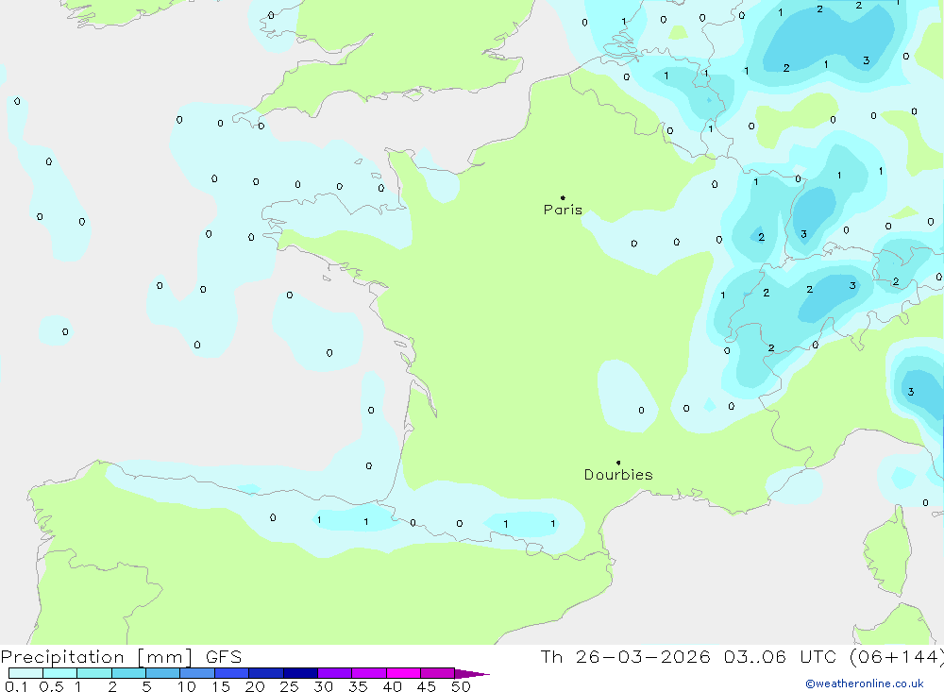Click legend value '35'
Image resolution: width=944 pixels, height=692 pixels.
coord(358,686)
